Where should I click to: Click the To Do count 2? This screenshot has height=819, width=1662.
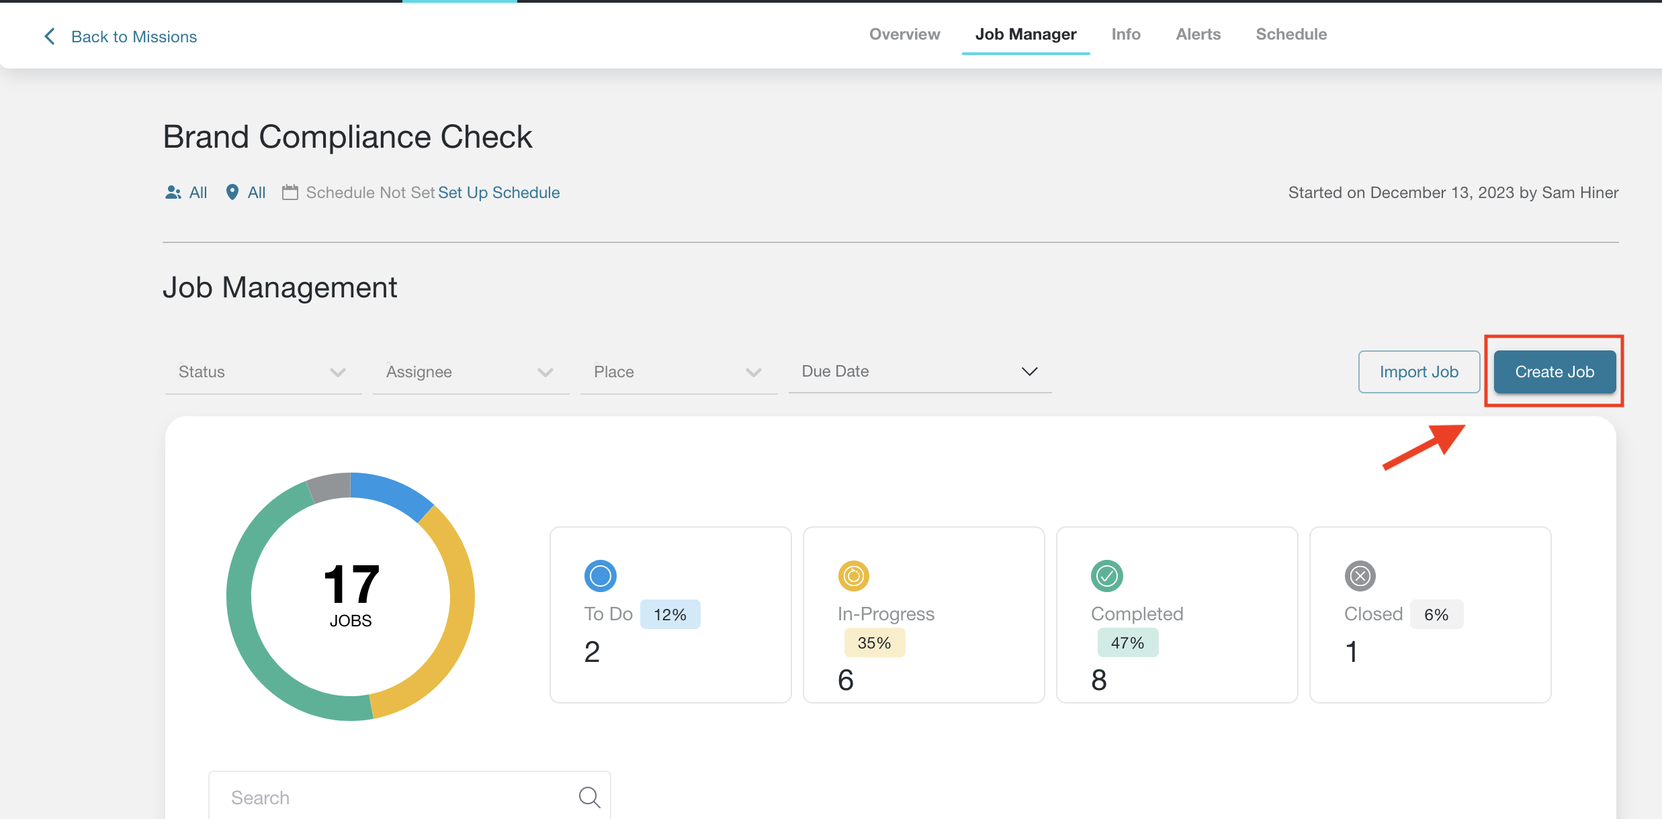pyautogui.click(x=592, y=652)
